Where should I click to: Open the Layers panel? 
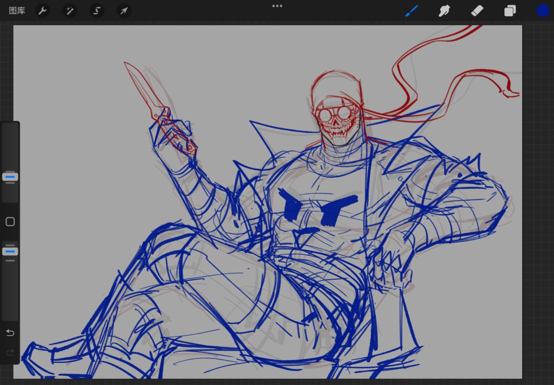(x=510, y=11)
